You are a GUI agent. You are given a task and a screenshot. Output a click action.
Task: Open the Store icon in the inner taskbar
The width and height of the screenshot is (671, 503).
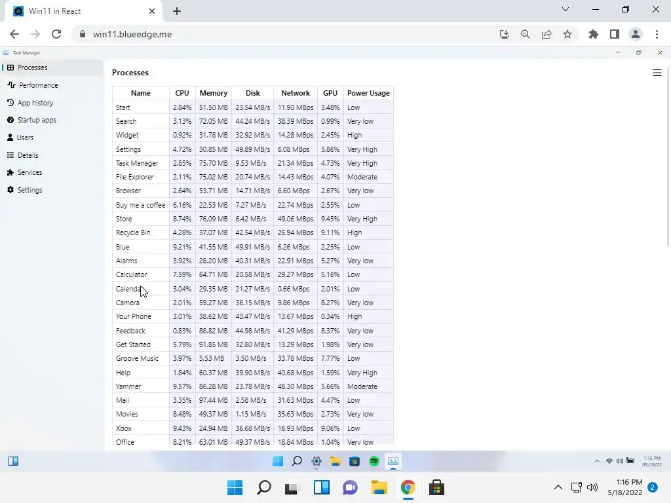[x=355, y=461]
